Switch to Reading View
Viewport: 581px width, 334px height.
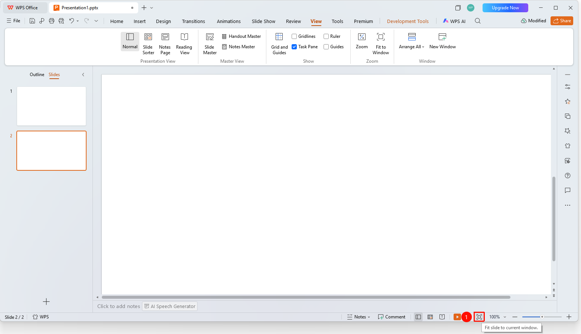coord(184,44)
